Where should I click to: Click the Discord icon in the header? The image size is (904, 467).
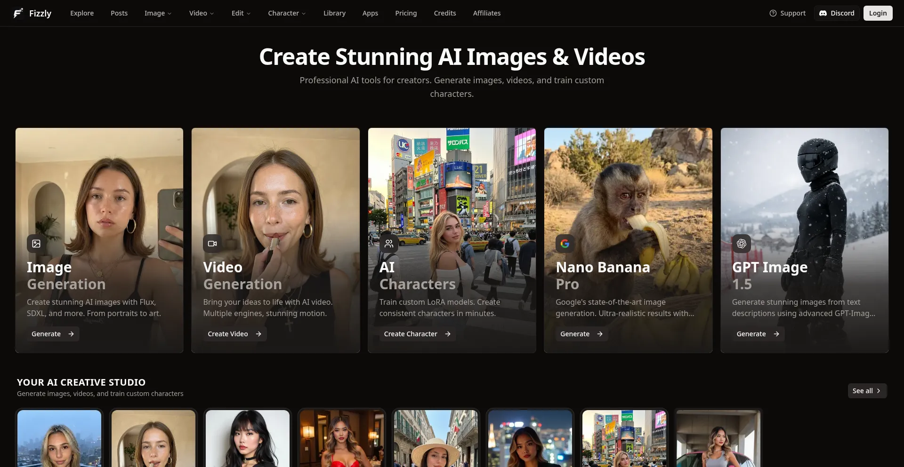click(823, 13)
